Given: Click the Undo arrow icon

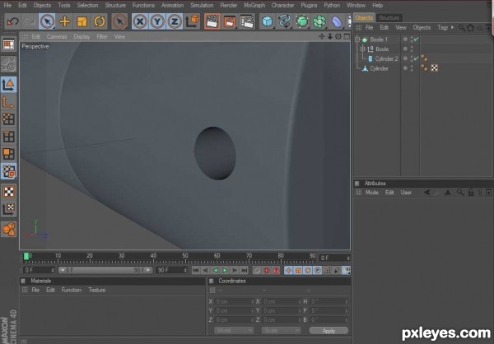Looking at the screenshot, I should click(x=12, y=21).
